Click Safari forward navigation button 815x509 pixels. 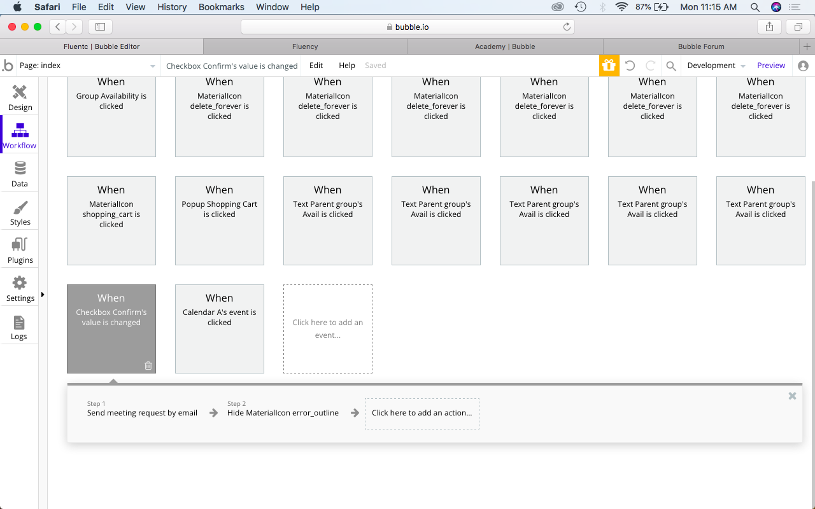coord(74,27)
